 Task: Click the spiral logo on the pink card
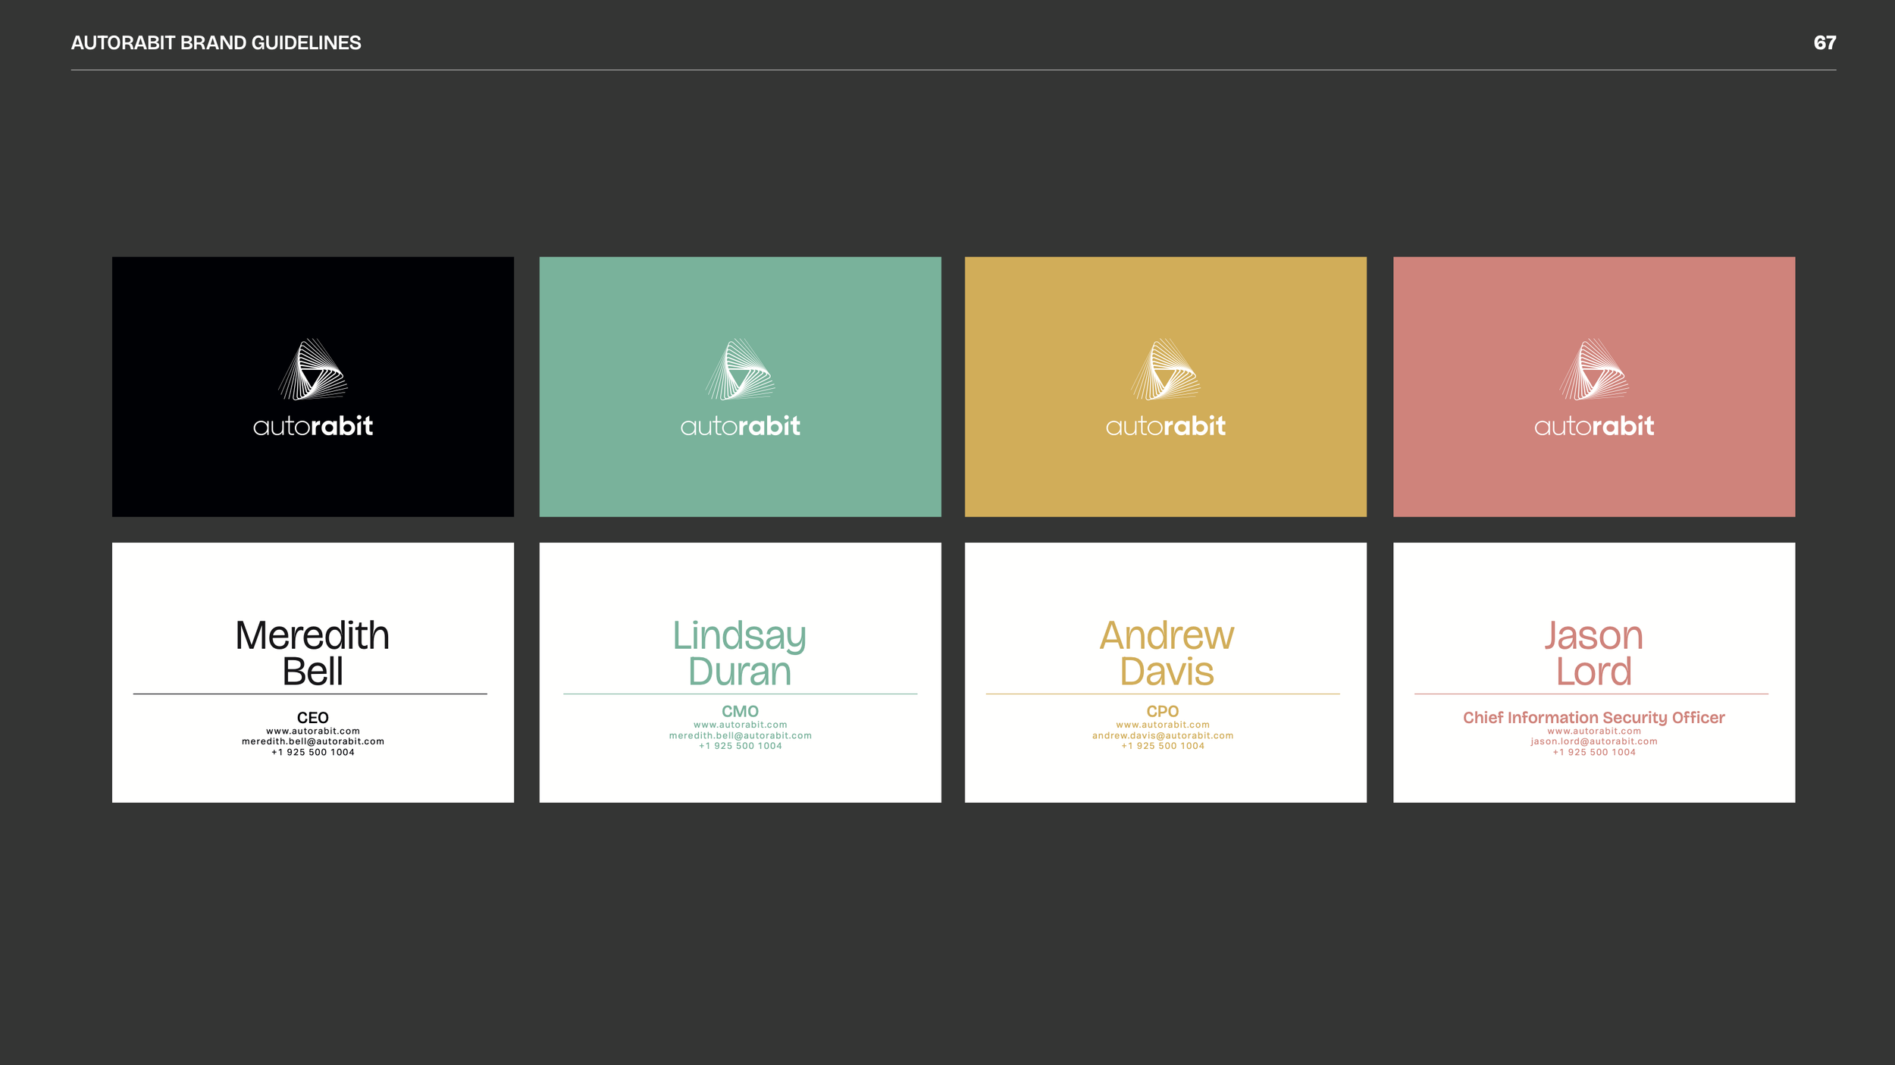tap(1593, 369)
